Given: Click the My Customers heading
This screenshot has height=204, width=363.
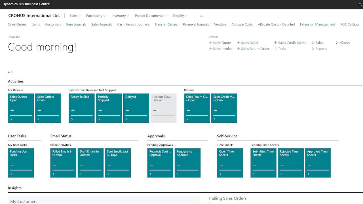Looking at the screenshot, I should coord(24,201).
